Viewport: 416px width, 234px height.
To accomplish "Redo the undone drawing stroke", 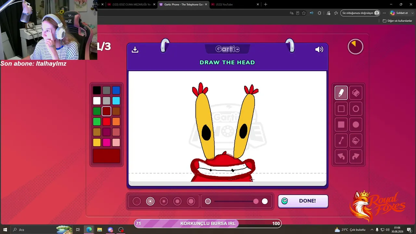I will click(356, 156).
